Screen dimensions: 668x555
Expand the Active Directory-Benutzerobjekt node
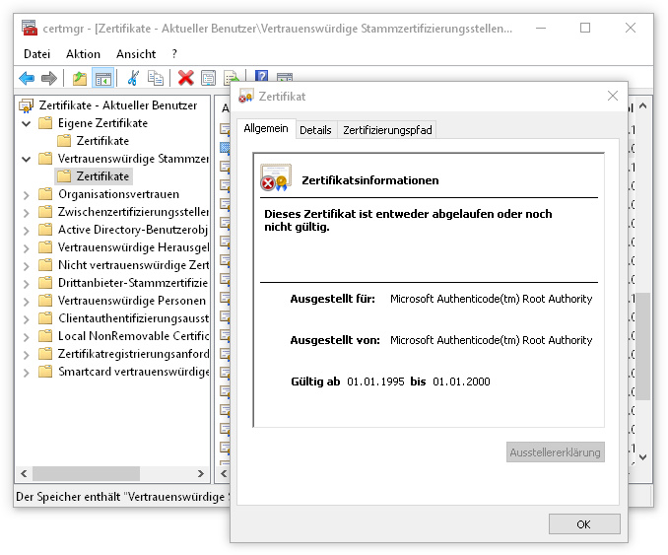click(27, 231)
